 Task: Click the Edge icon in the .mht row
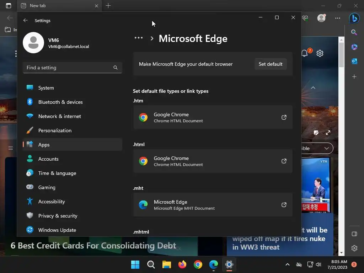point(143,205)
